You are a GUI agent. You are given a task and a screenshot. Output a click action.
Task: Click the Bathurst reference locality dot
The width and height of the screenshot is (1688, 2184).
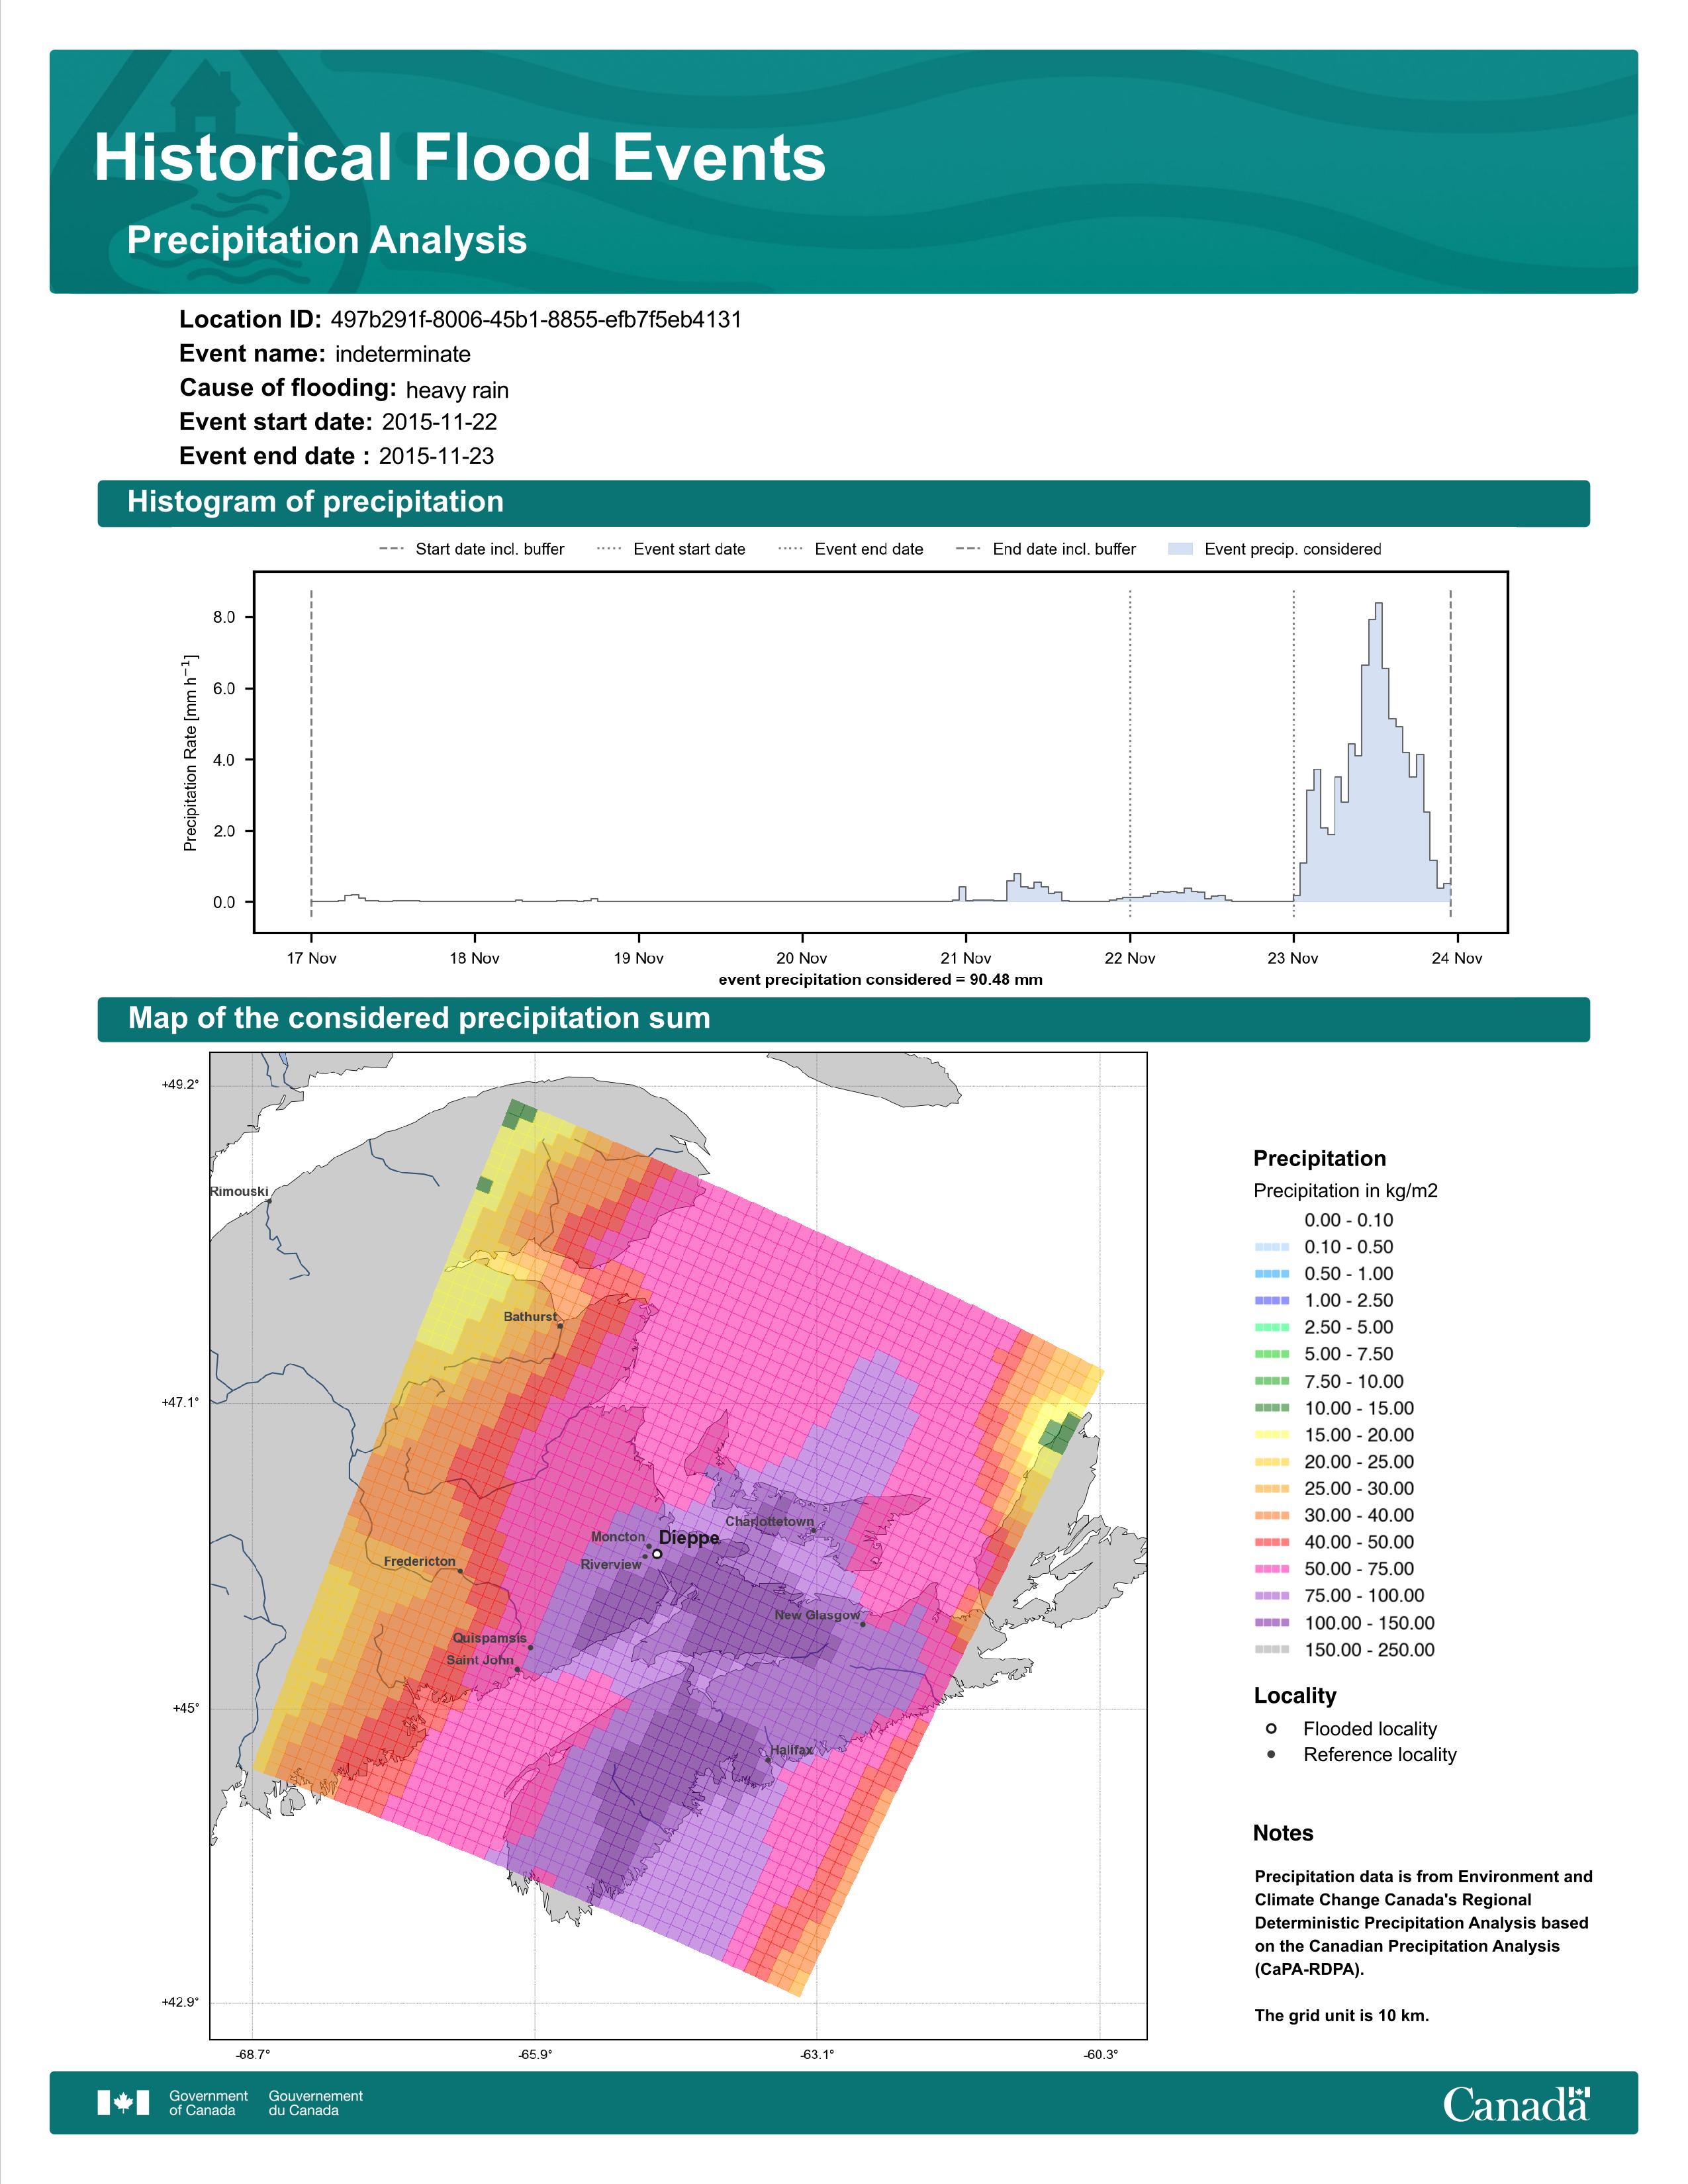coord(560,1326)
